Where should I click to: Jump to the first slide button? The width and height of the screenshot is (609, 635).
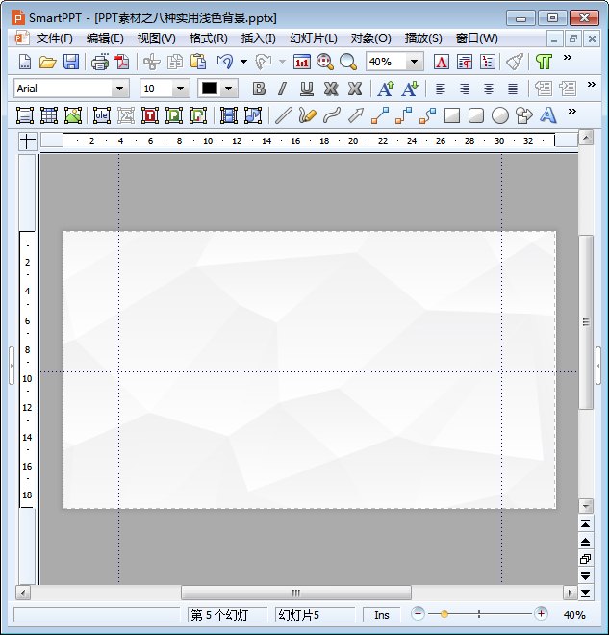point(586,524)
